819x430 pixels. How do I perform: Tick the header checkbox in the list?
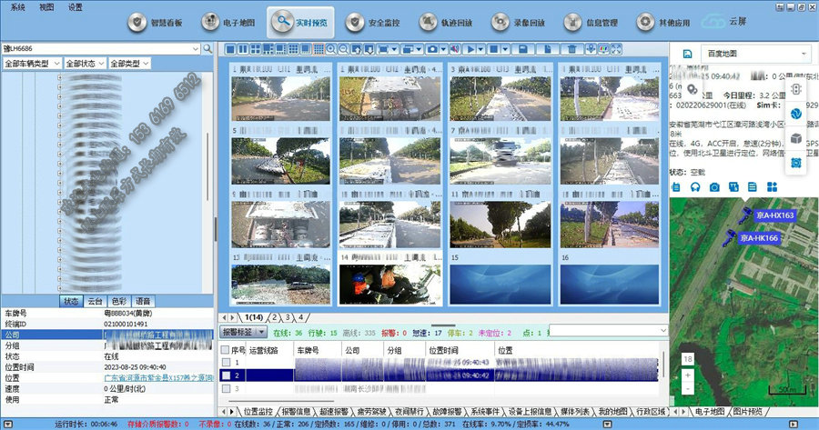point(227,349)
